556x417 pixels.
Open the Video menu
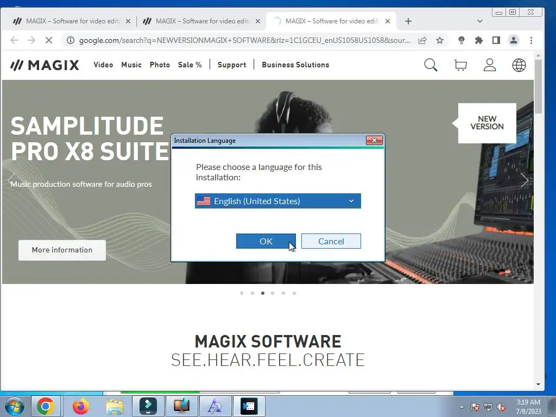(x=103, y=65)
